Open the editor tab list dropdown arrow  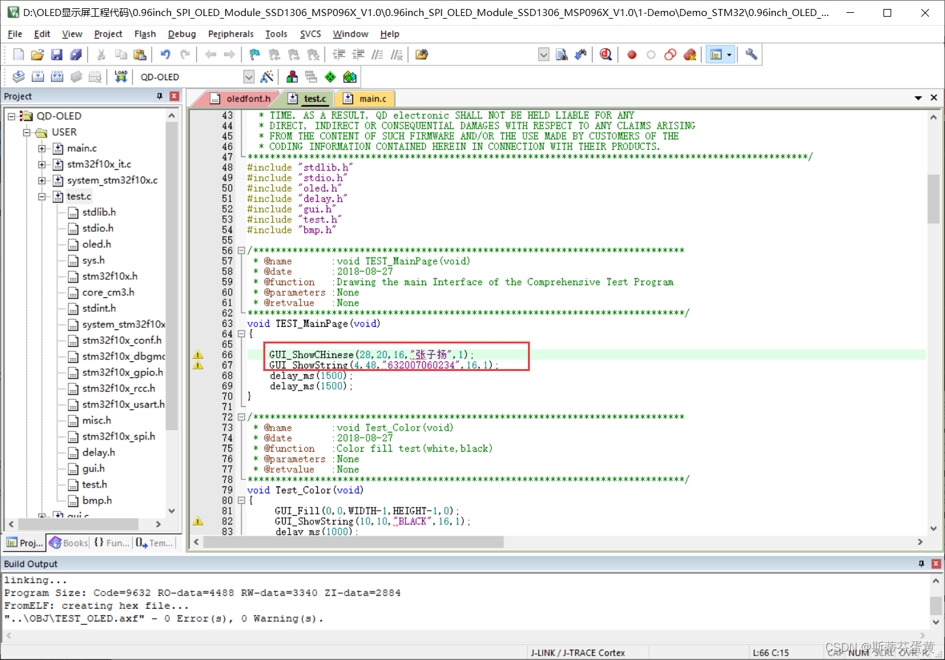(918, 98)
